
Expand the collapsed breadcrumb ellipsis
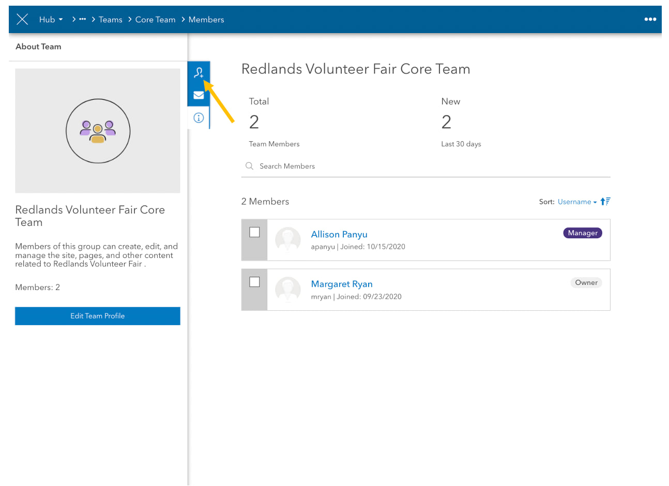[82, 20]
